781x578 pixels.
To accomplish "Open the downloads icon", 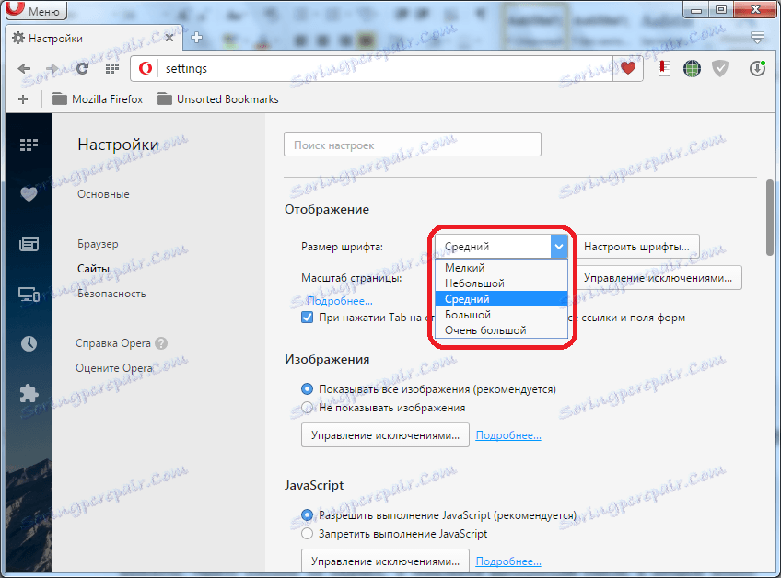I will tap(757, 68).
